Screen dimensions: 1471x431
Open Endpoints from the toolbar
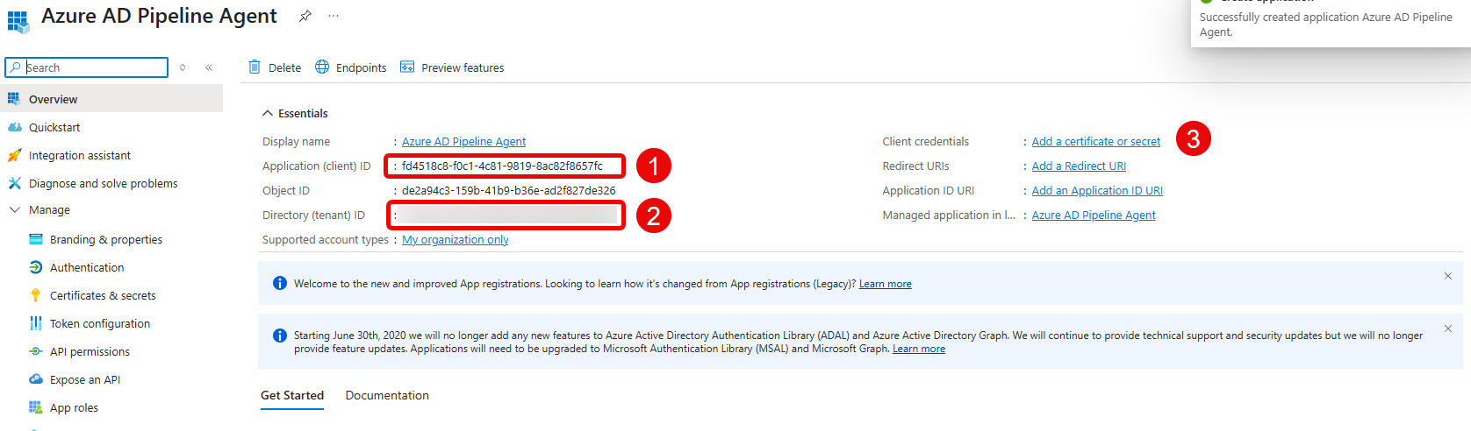coord(361,67)
